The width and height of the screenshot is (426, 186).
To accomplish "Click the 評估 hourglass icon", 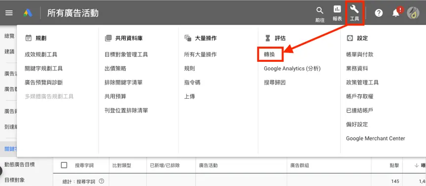I will [x=268, y=38].
